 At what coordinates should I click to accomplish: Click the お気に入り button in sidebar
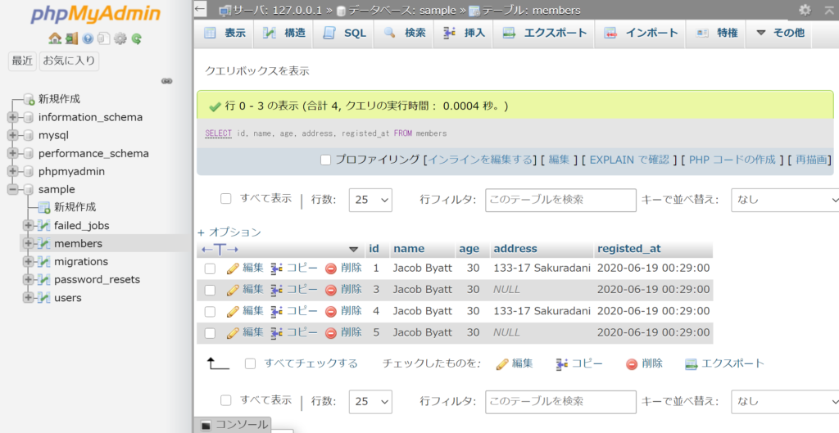point(69,61)
